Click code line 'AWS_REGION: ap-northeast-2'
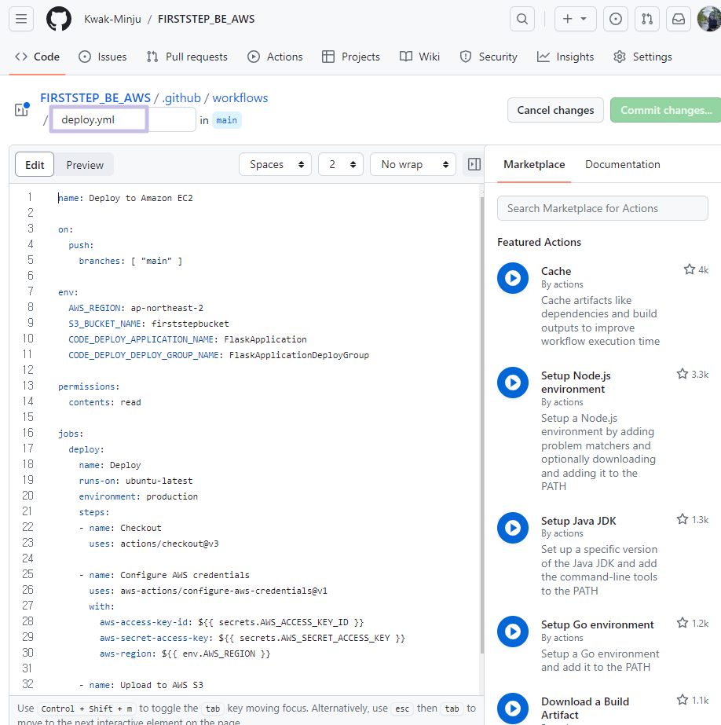This screenshot has height=725, width=721. (136, 308)
